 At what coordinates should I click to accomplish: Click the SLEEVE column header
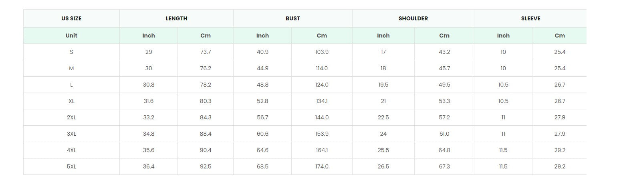(530, 18)
